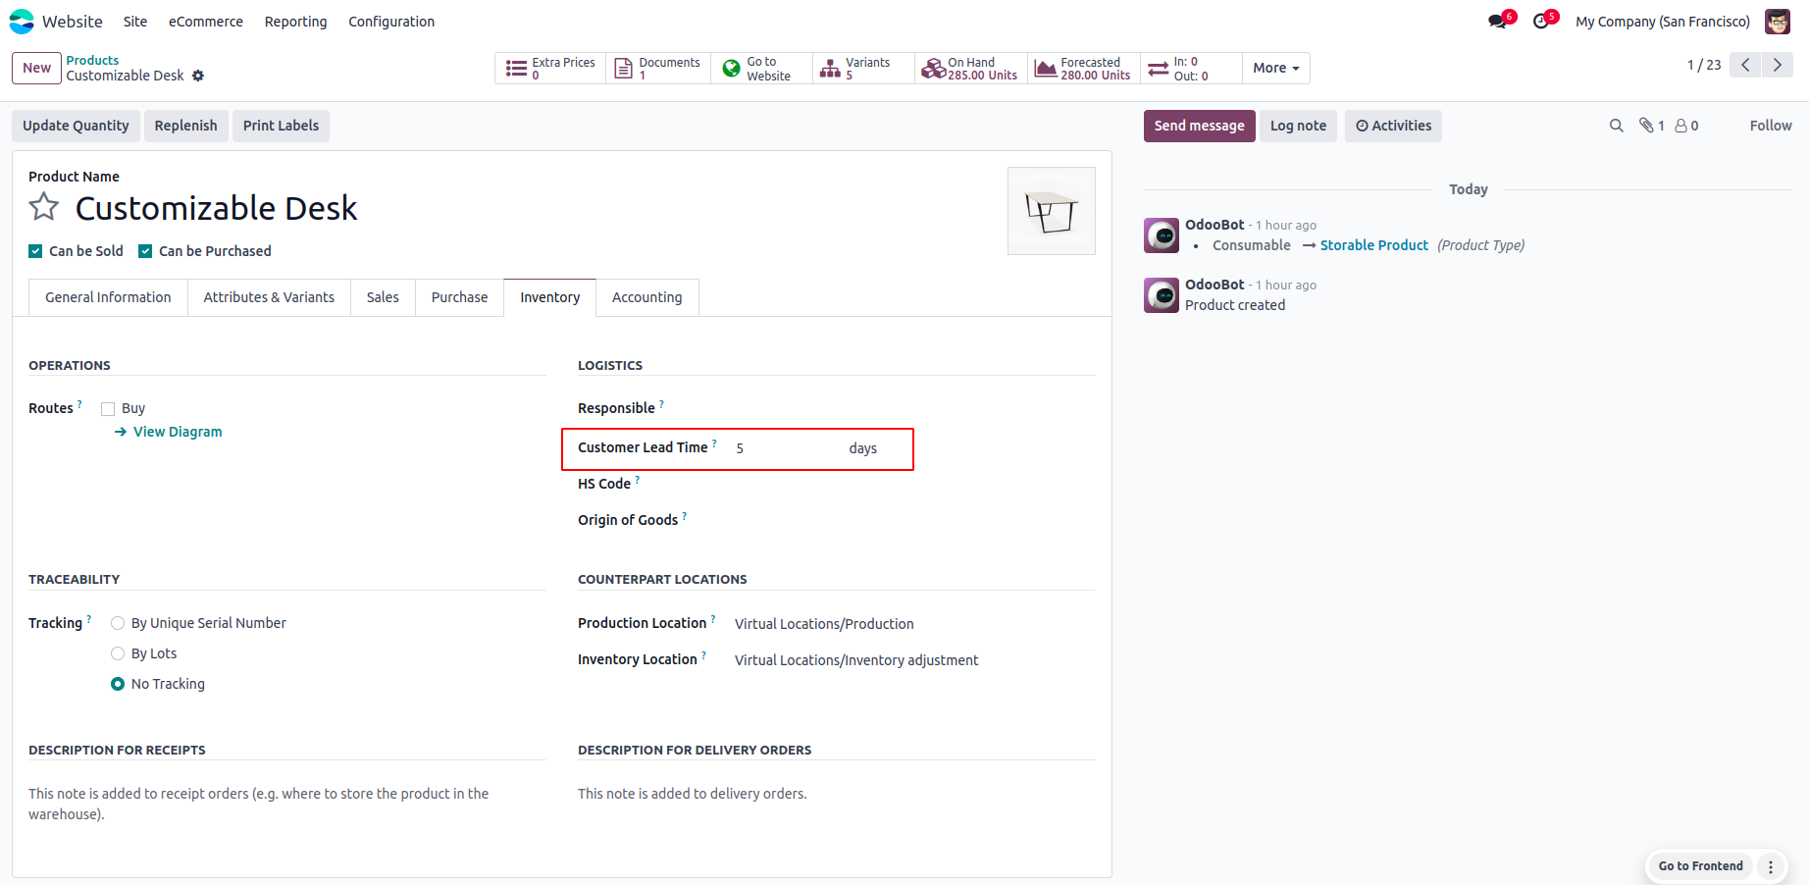Search chatter messages with magnifier icon
1809x885 pixels.
click(1616, 126)
